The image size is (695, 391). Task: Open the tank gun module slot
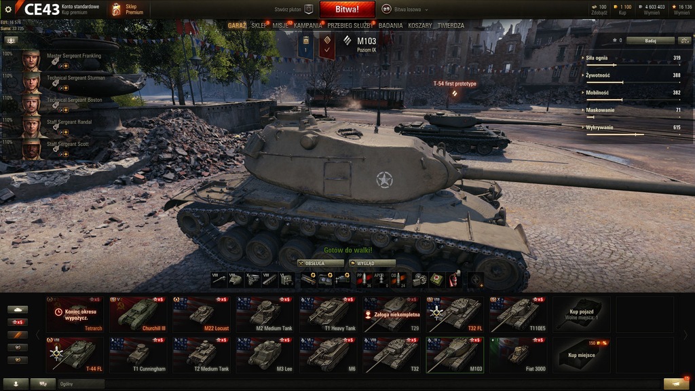[x=219, y=279]
